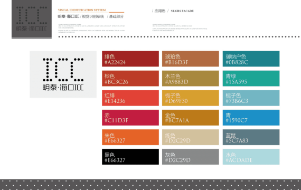Screen dimensions: 301x190
Task: Select the 绯色 #A22424 color swatch
Action: click(130, 59)
